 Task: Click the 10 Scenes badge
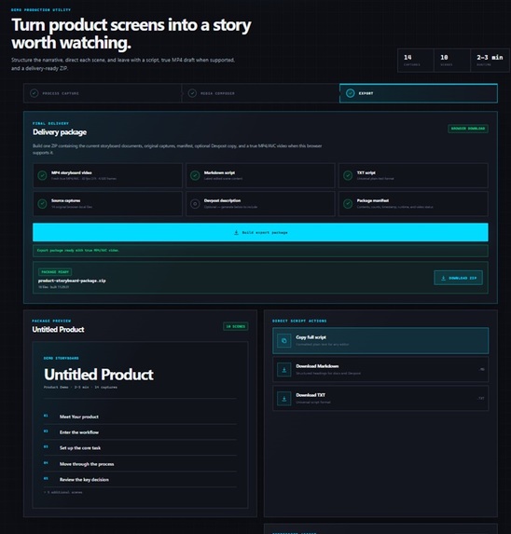[235, 326]
